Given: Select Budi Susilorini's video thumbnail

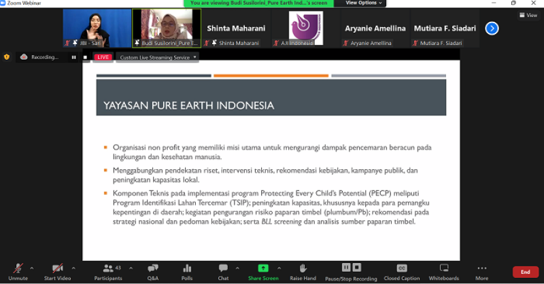Looking at the screenshot, I should pos(166,28).
